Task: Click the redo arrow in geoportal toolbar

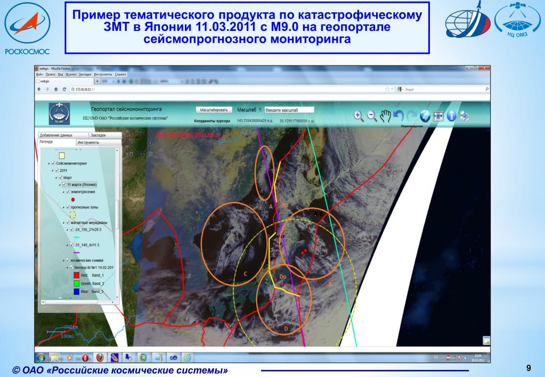Action: (x=411, y=116)
